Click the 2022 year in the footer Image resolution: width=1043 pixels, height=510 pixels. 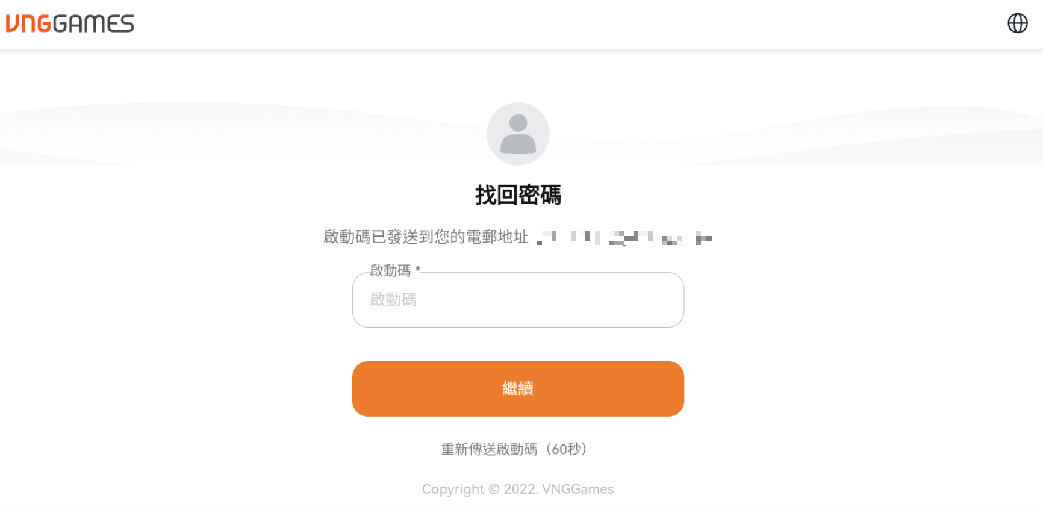(520, 489)
